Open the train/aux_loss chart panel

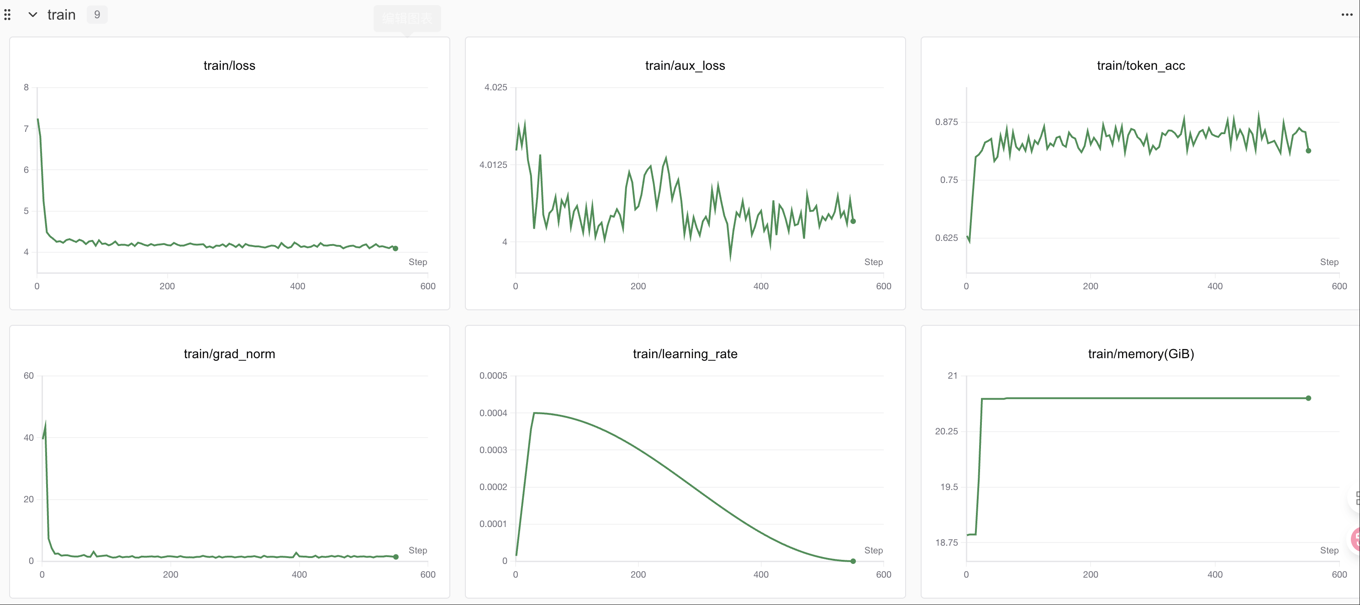685,174
